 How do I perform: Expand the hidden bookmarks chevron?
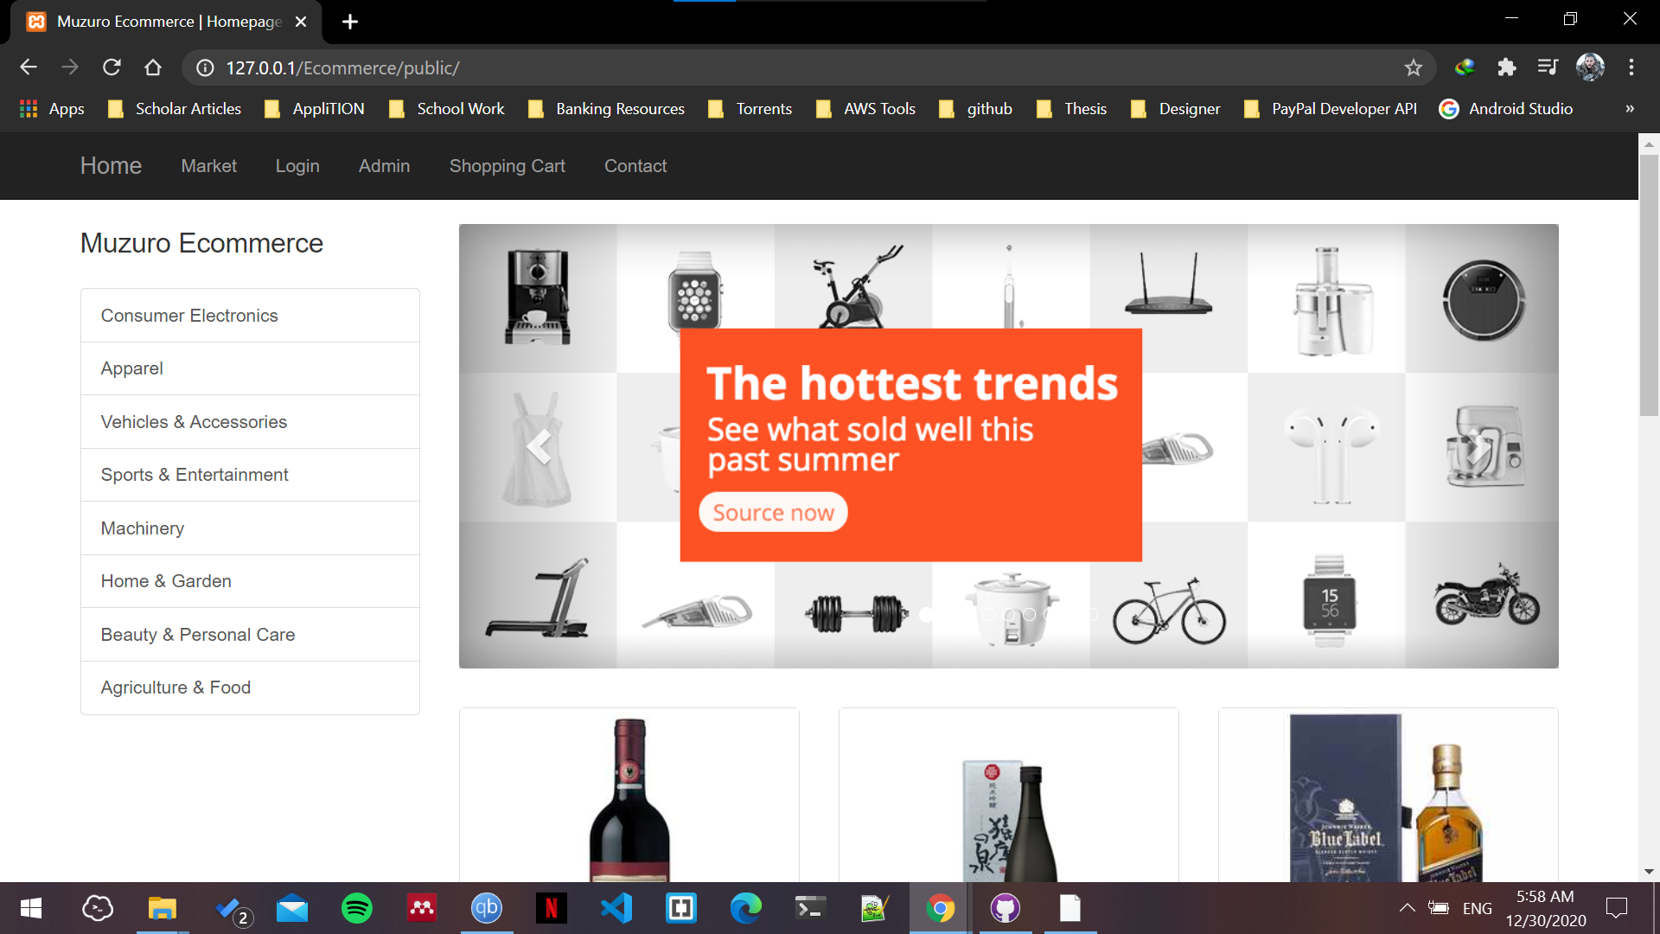tap(1630, 109)
